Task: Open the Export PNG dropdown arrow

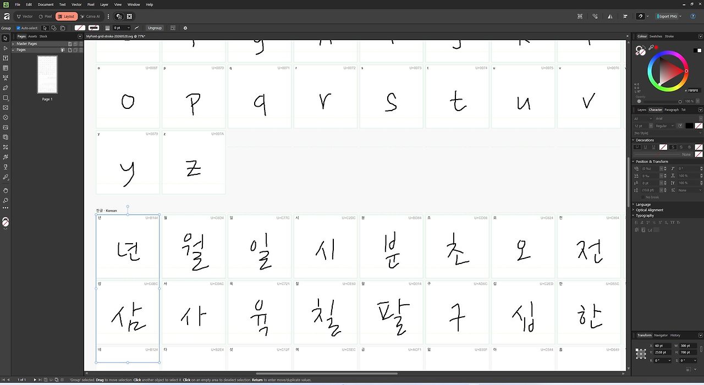Action: pyautogui.click(x=680, y=16)
